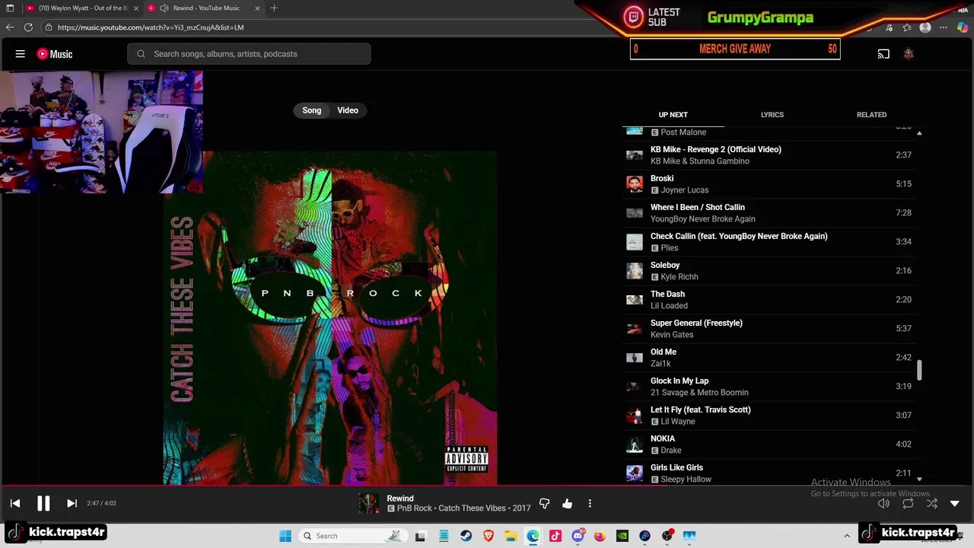Open Brave browser from the taskbar

pyautogui.click(x=488, y=536)
